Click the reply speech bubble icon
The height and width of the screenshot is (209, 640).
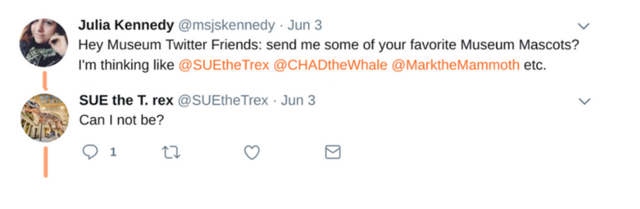(x=90, y=152)
